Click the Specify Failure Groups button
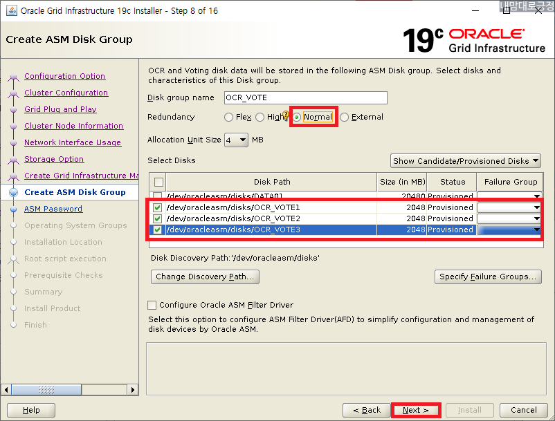Image resolution: width=555 pixels, height=421 pixels. coord(488,277)
